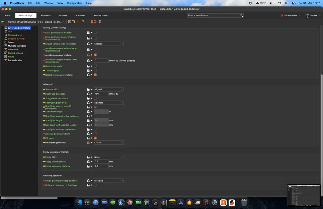Rename the print preset
This screenshot has height=209, width=323.
73,22
